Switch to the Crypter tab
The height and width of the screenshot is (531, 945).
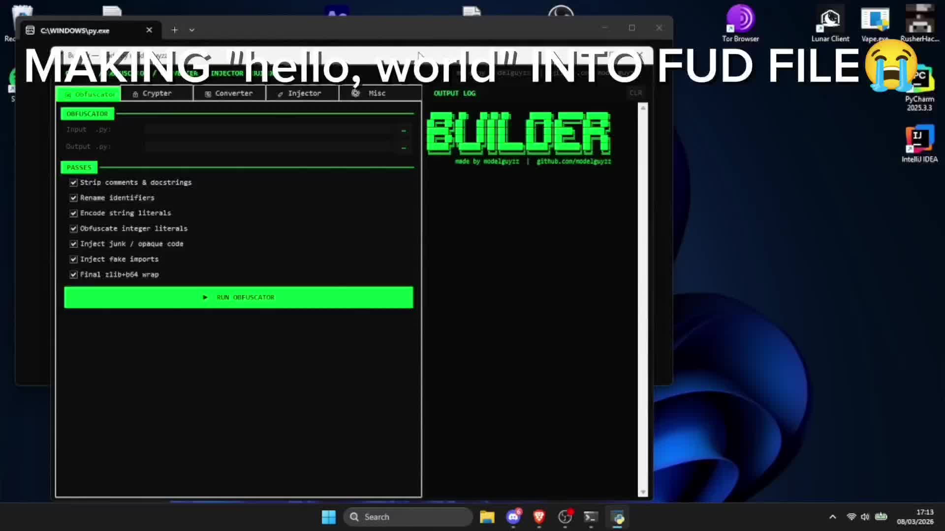[x=157, y=93]
